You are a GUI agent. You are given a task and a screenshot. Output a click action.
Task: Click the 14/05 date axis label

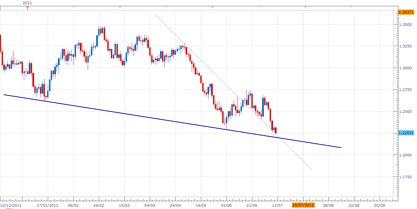(x=201, y=205)
